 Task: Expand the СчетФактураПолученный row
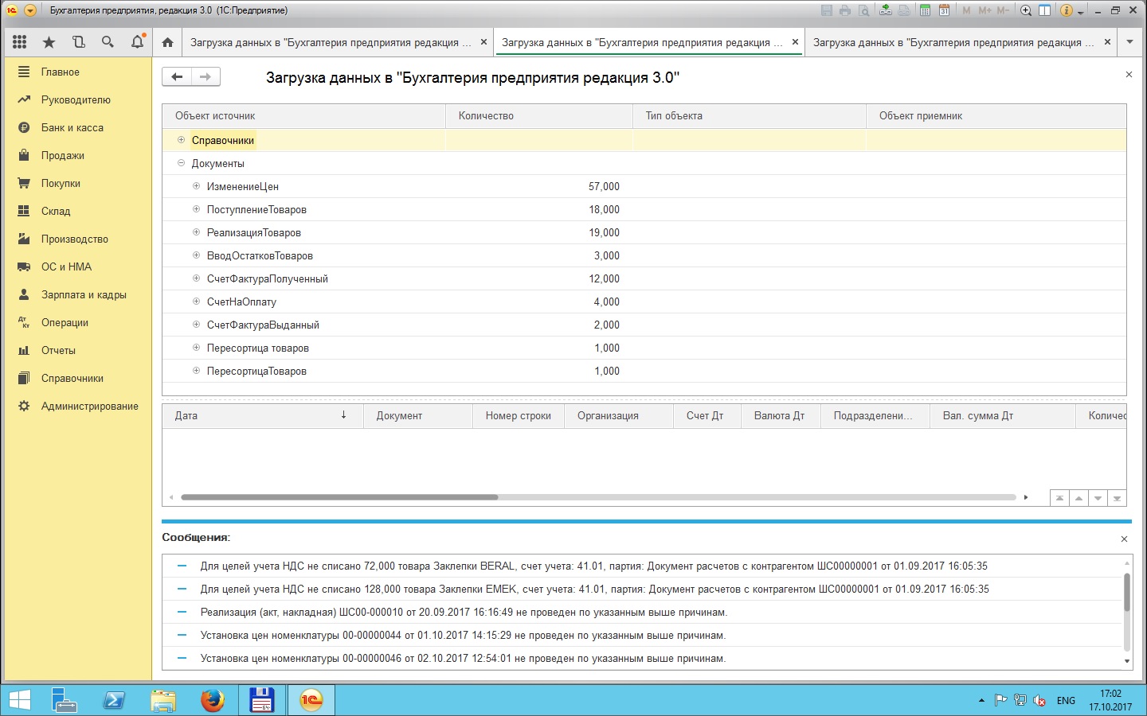196,278
